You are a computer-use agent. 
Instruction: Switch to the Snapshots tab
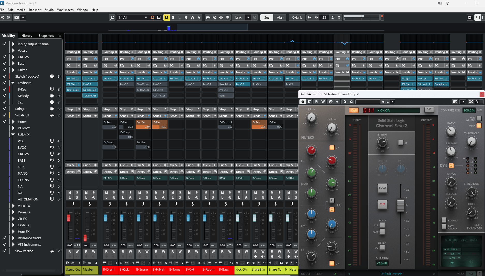[46, 36]
